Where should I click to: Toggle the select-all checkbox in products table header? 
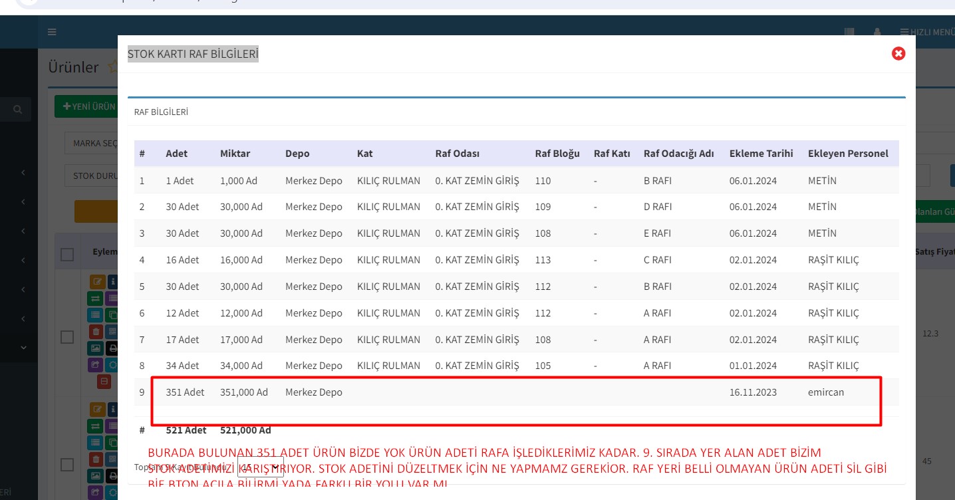click(67, 254)
